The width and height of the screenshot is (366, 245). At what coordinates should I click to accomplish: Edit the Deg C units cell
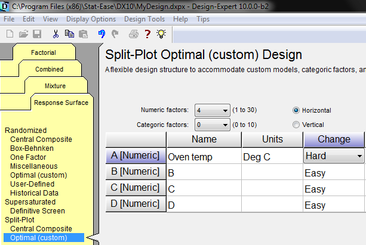click(x=272, y=156)
